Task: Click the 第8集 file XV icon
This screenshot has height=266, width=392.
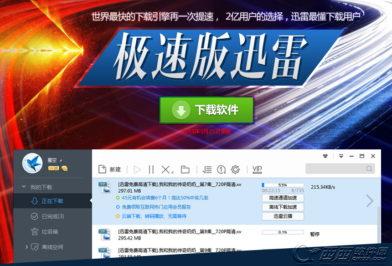Action: (x=104, y=234)
